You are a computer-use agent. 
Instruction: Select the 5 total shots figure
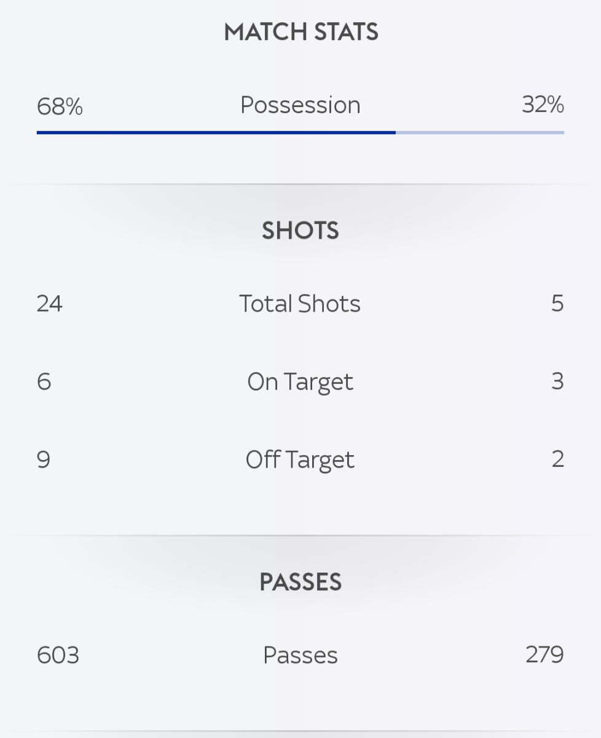557,304
